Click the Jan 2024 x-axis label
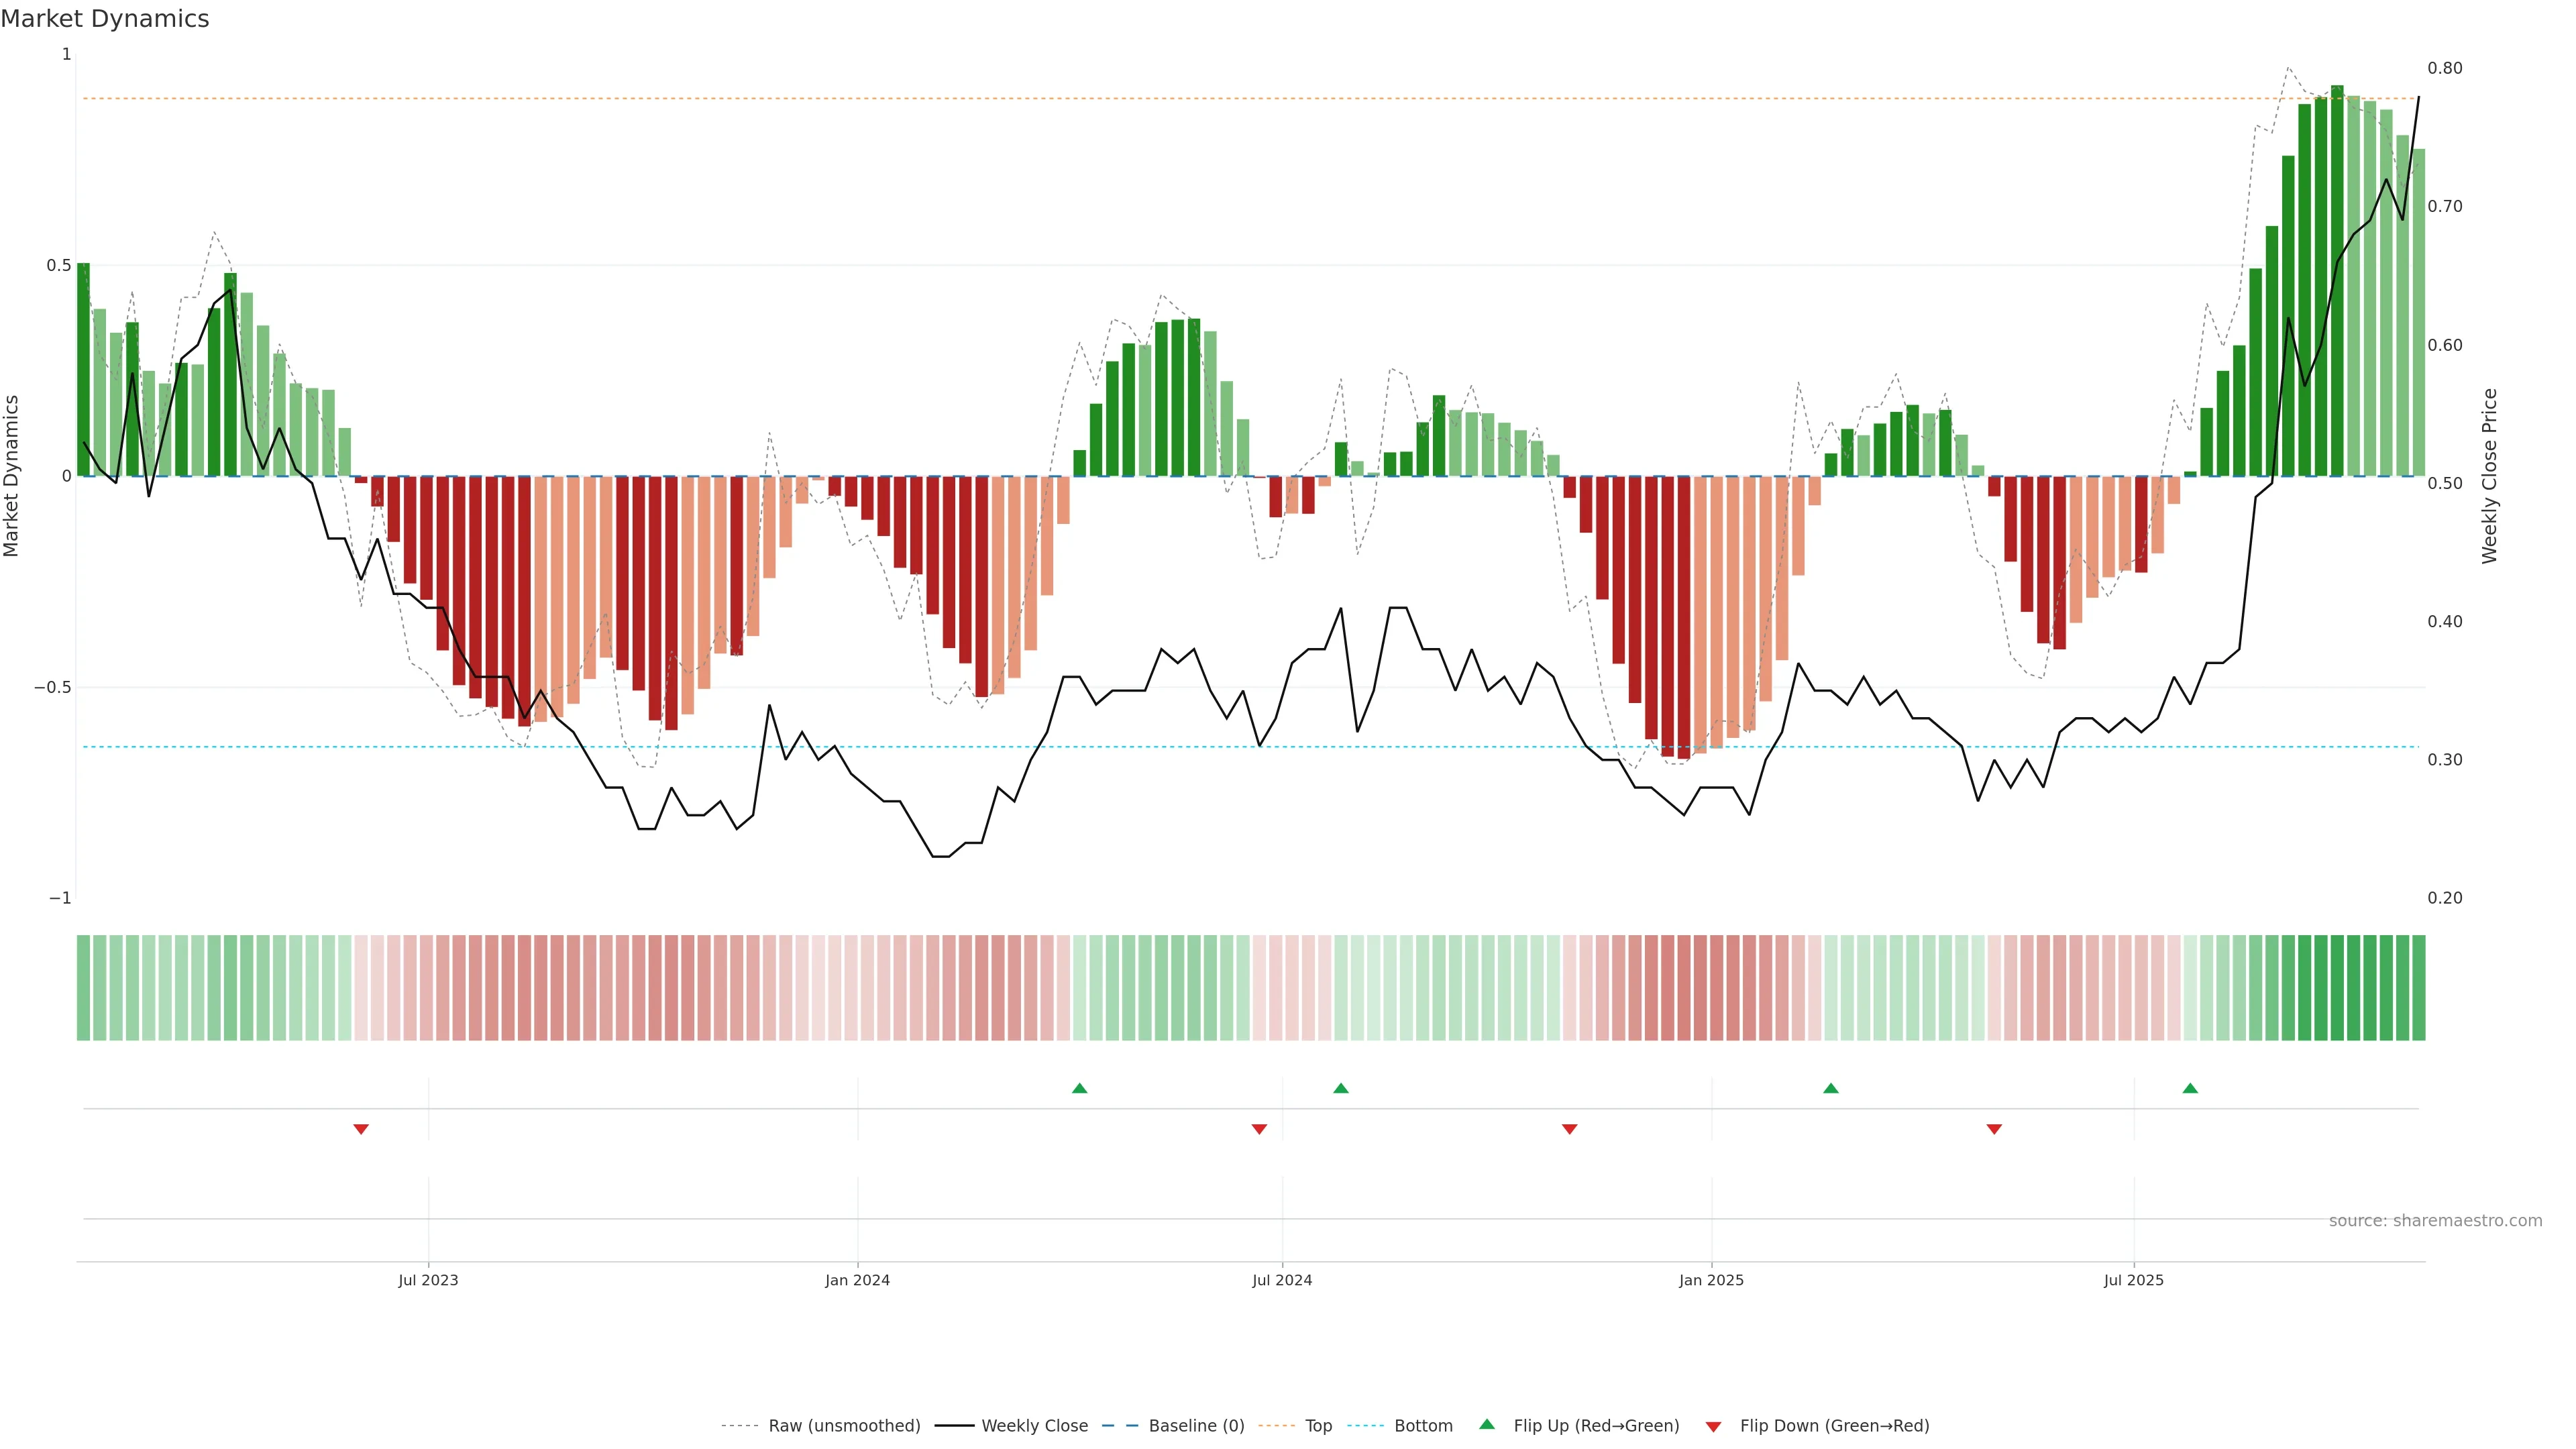Image resolution: width=2576 pixels, height=1449 pixels. click(x=857, y=1280)
